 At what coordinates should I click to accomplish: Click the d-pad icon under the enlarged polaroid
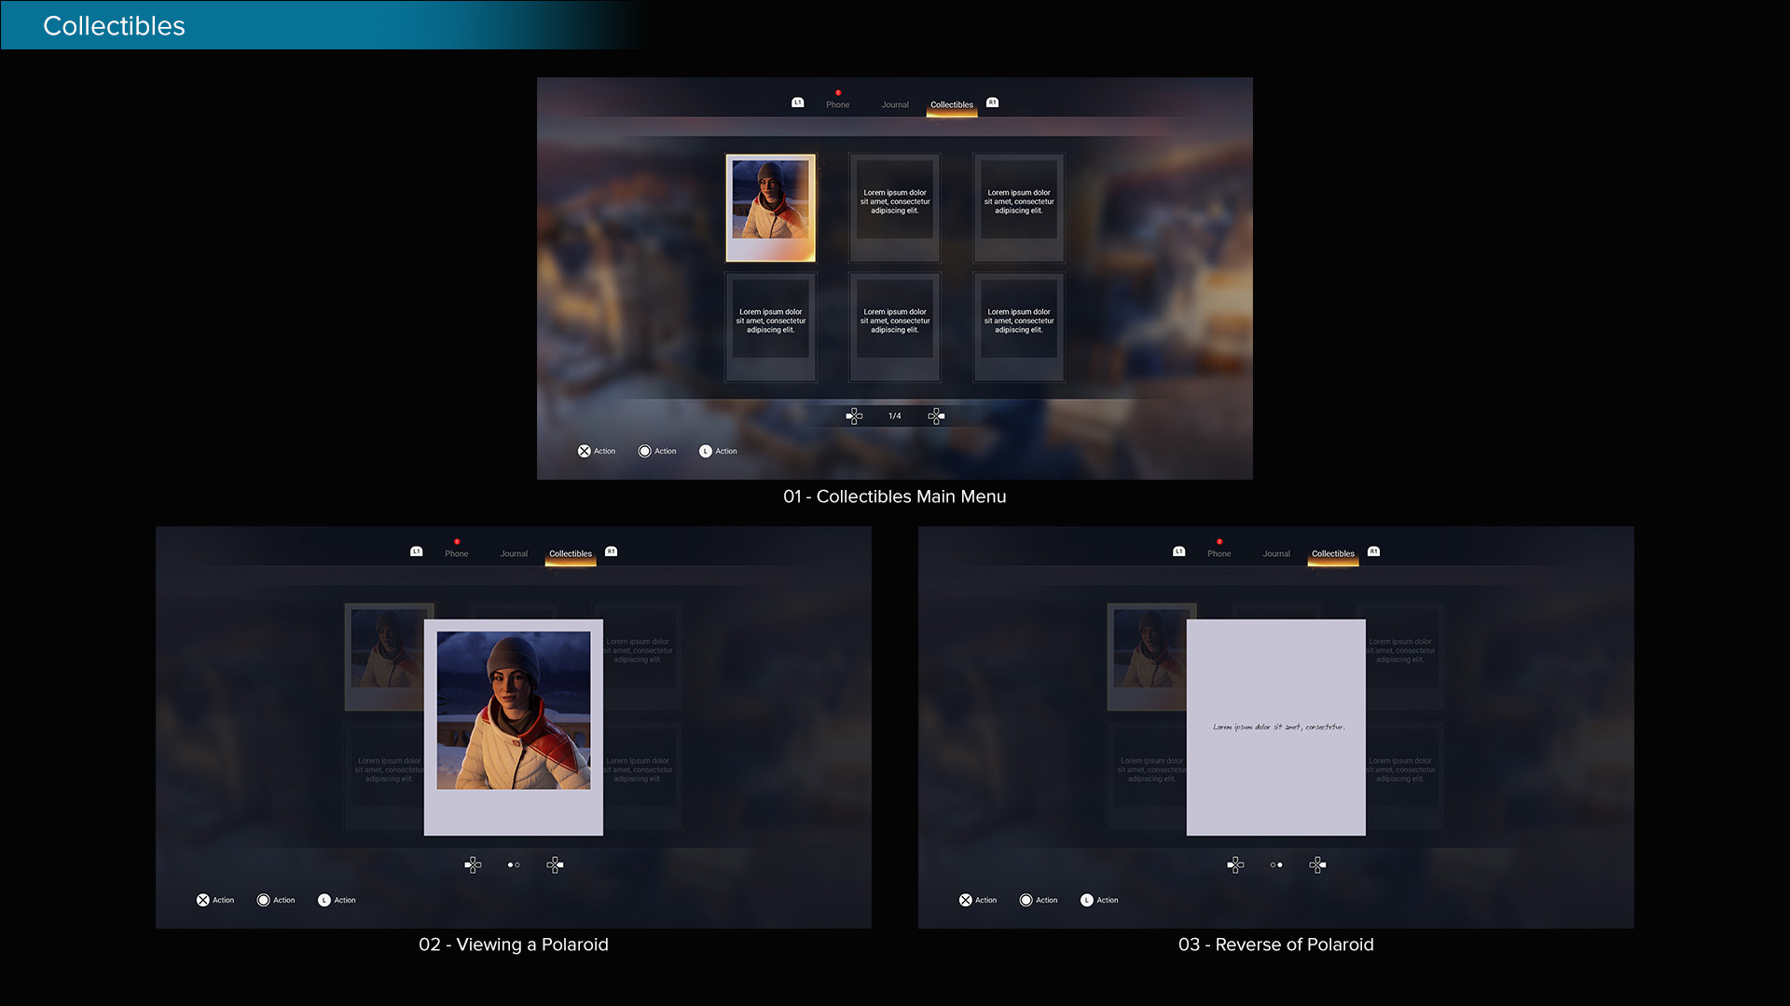pyautogui.click(x=473, y=864)
